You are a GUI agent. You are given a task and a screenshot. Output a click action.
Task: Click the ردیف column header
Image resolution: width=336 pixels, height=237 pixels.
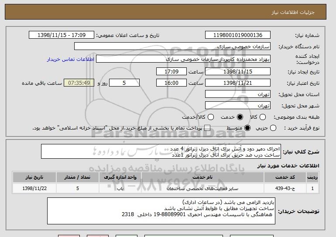(312, 177)
